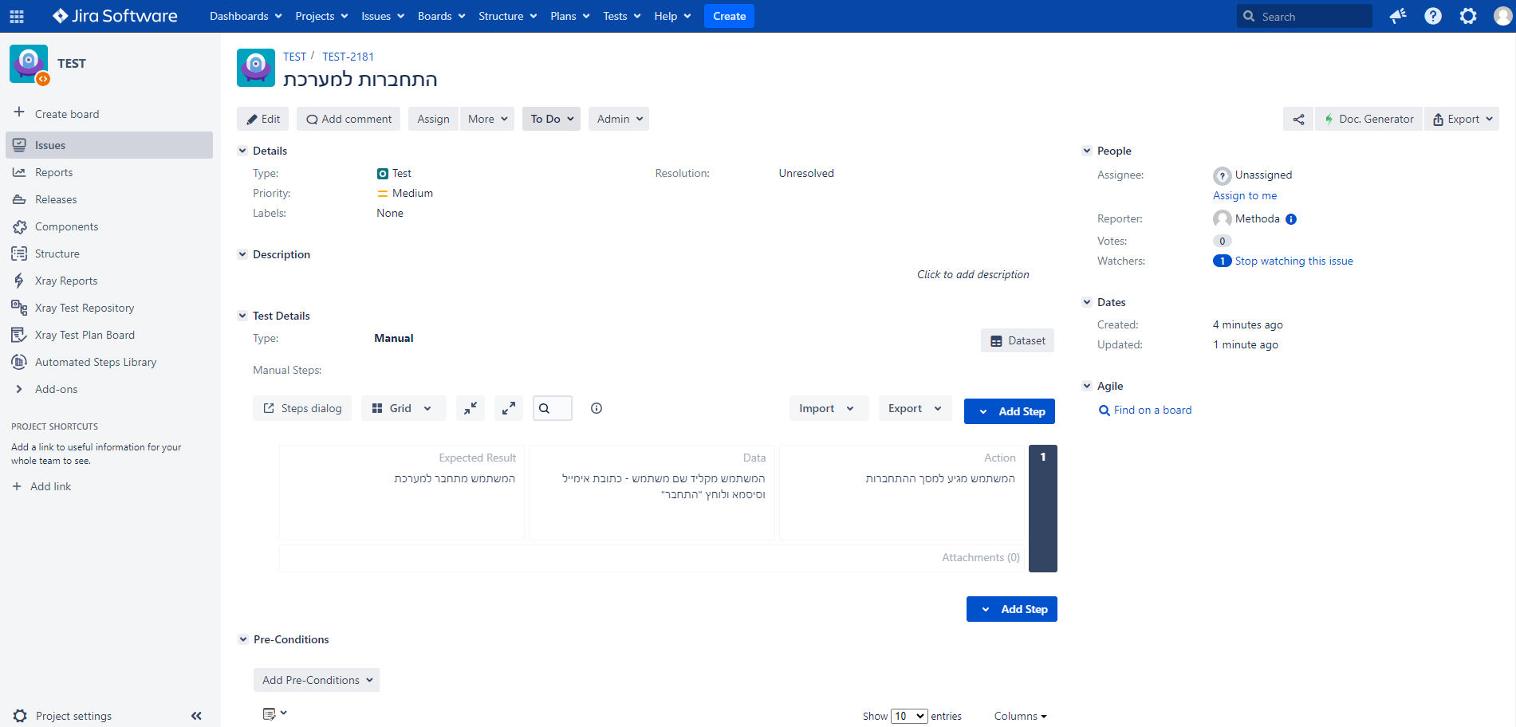The width and height of the screenshot is (1516, 727).
Task: Click the TEST-2181 breadcrumb link
Action: tap(348, 57)
